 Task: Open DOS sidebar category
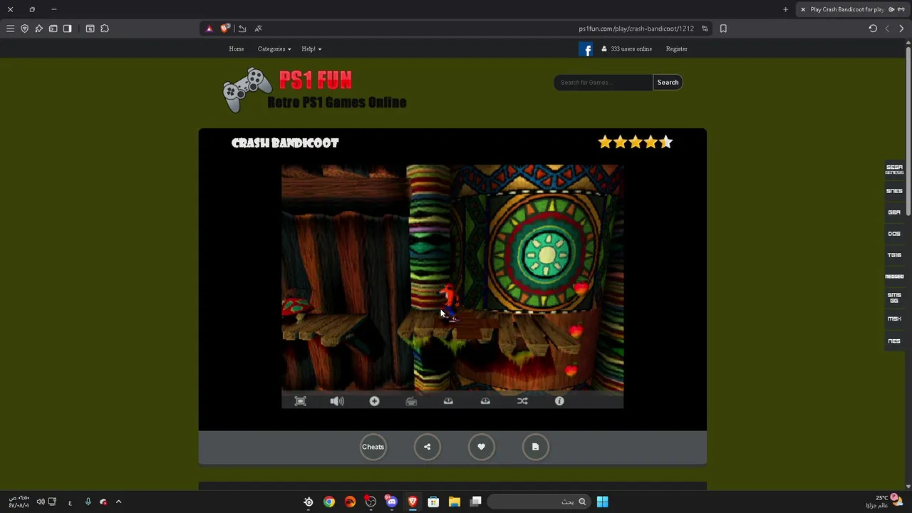click(x=894, y=234)
